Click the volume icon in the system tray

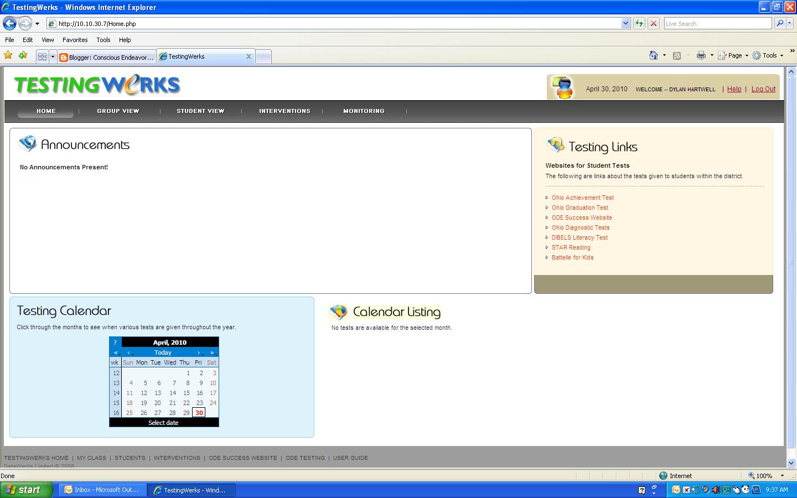715,490
